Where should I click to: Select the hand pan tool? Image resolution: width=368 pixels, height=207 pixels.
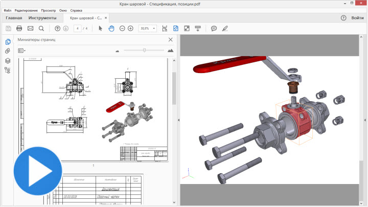[111, 28]
